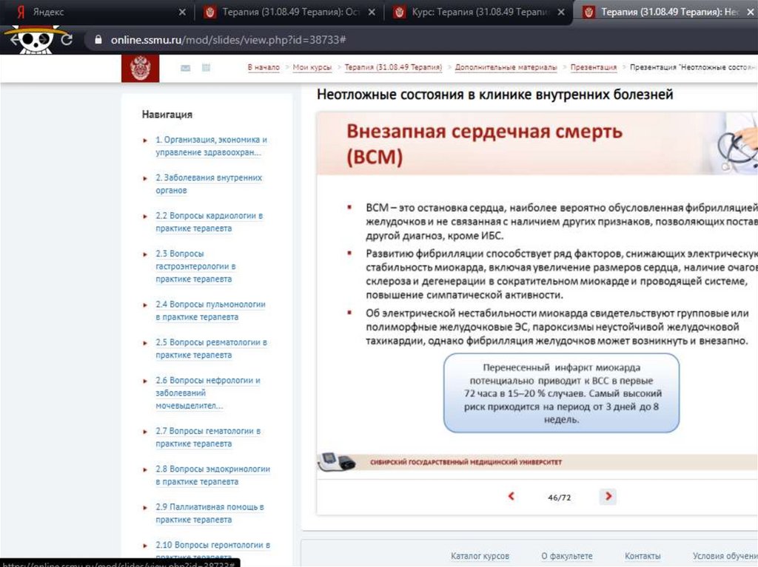The height and width of the screenshot is (567, 758).
Task: Open the university crest logo home
Action: (x=140, y=68)
